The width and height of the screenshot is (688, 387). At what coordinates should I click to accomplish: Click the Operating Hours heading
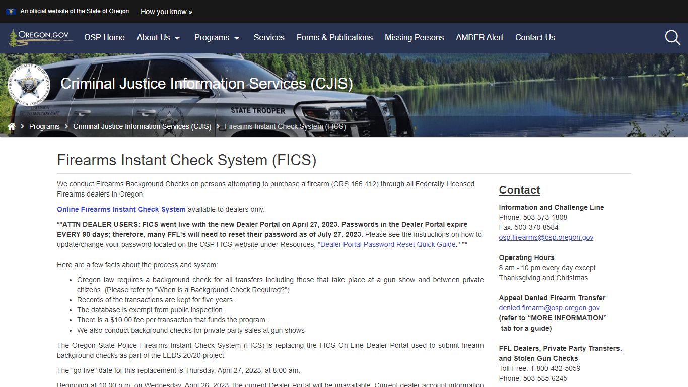(x=527, y=257)
